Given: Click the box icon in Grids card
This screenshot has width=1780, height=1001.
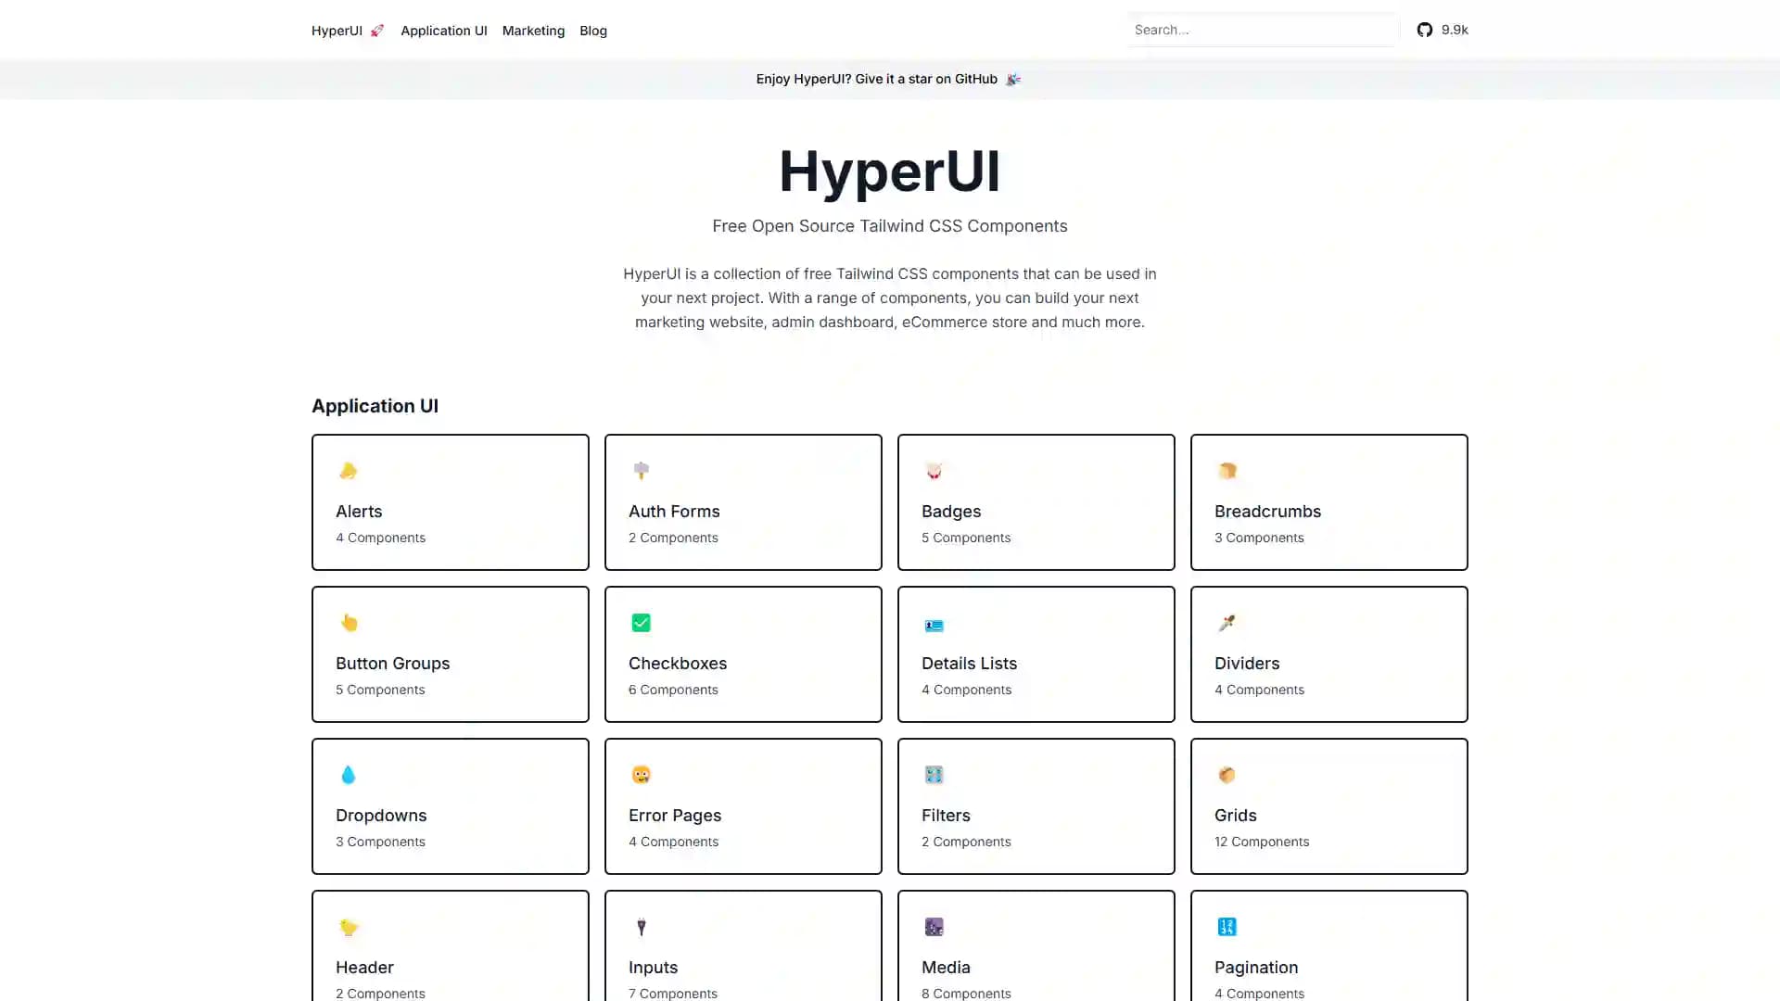Looking at the screenshot, I should 1227,775.
